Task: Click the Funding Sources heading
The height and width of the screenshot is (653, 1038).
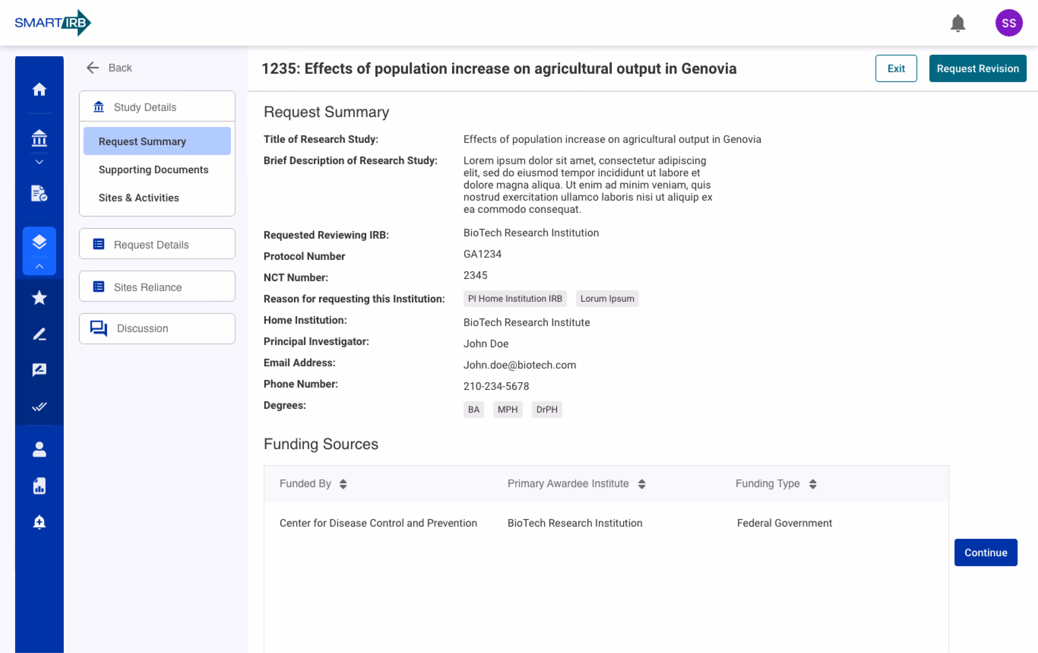Action: click(321, 444)
